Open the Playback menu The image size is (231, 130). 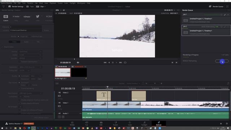coord(53,3)
